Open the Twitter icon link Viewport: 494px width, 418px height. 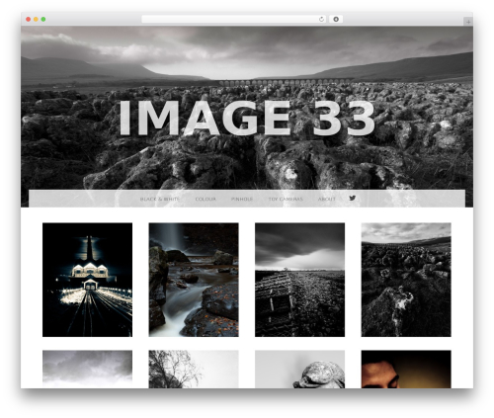click(x=353, y=198)
